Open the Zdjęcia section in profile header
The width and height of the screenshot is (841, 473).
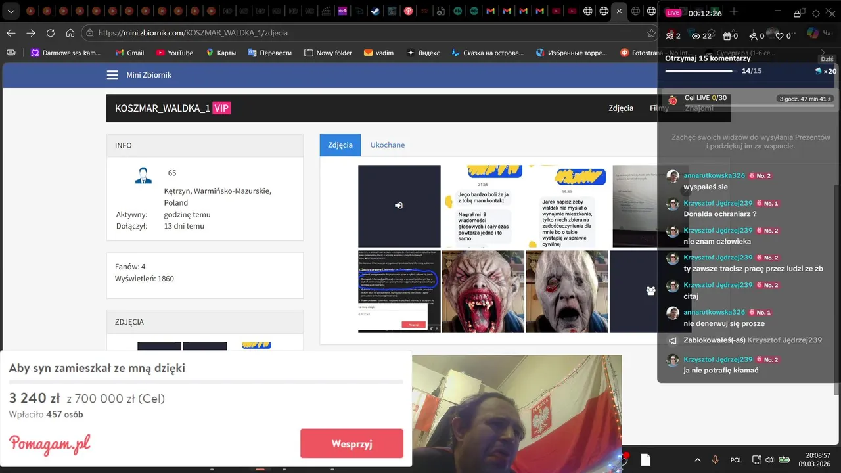click(x=621, y=108)
